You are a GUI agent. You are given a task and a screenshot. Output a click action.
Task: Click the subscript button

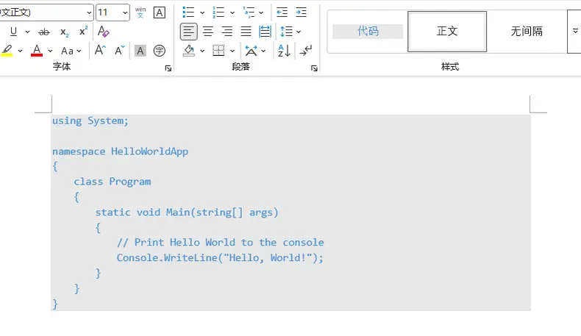64,32
